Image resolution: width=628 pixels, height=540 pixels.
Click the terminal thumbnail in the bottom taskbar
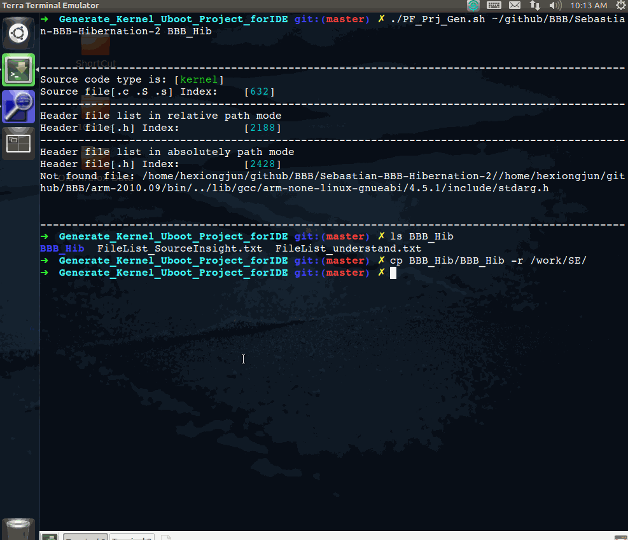(x=49, y=537)
